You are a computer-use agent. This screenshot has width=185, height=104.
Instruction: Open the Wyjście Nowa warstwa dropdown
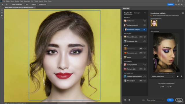coord(155,100)
